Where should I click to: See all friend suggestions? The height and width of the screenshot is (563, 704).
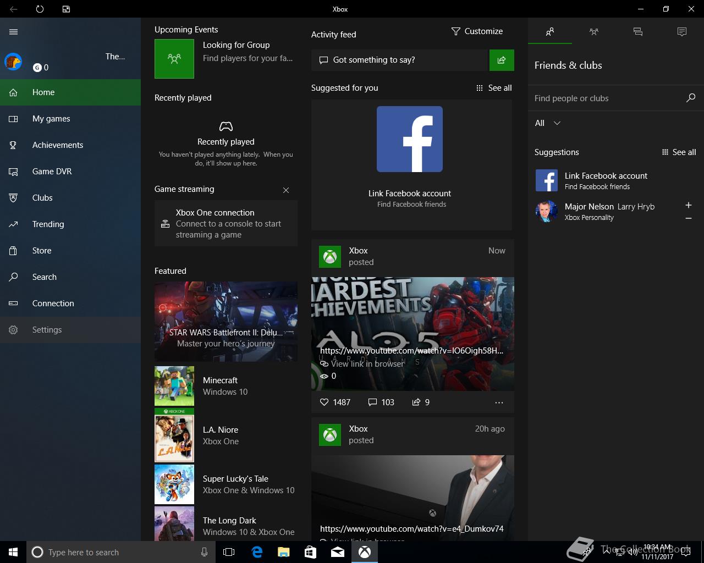[x=679, y=152]
